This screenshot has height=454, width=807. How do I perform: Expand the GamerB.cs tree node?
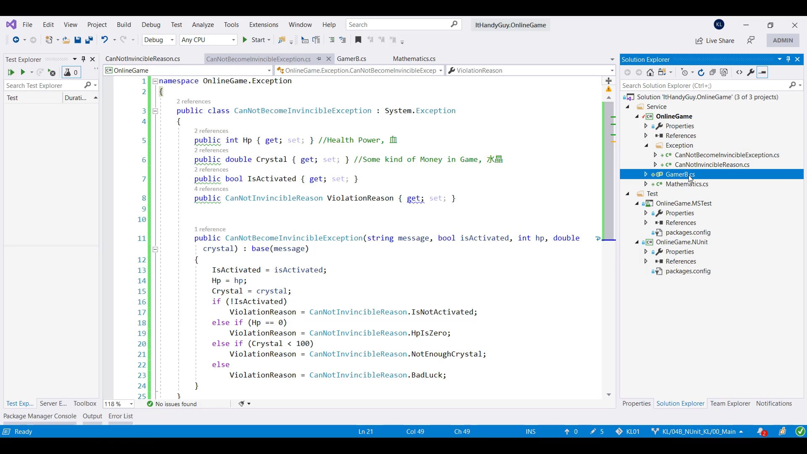tap(646, 174)
